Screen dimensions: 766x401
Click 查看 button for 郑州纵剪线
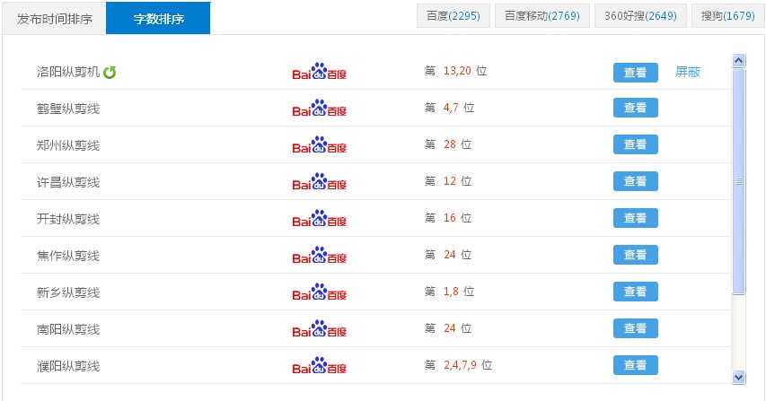coord(636,144)
